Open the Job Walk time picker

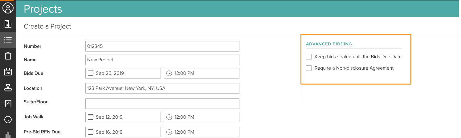pos(202,117)
